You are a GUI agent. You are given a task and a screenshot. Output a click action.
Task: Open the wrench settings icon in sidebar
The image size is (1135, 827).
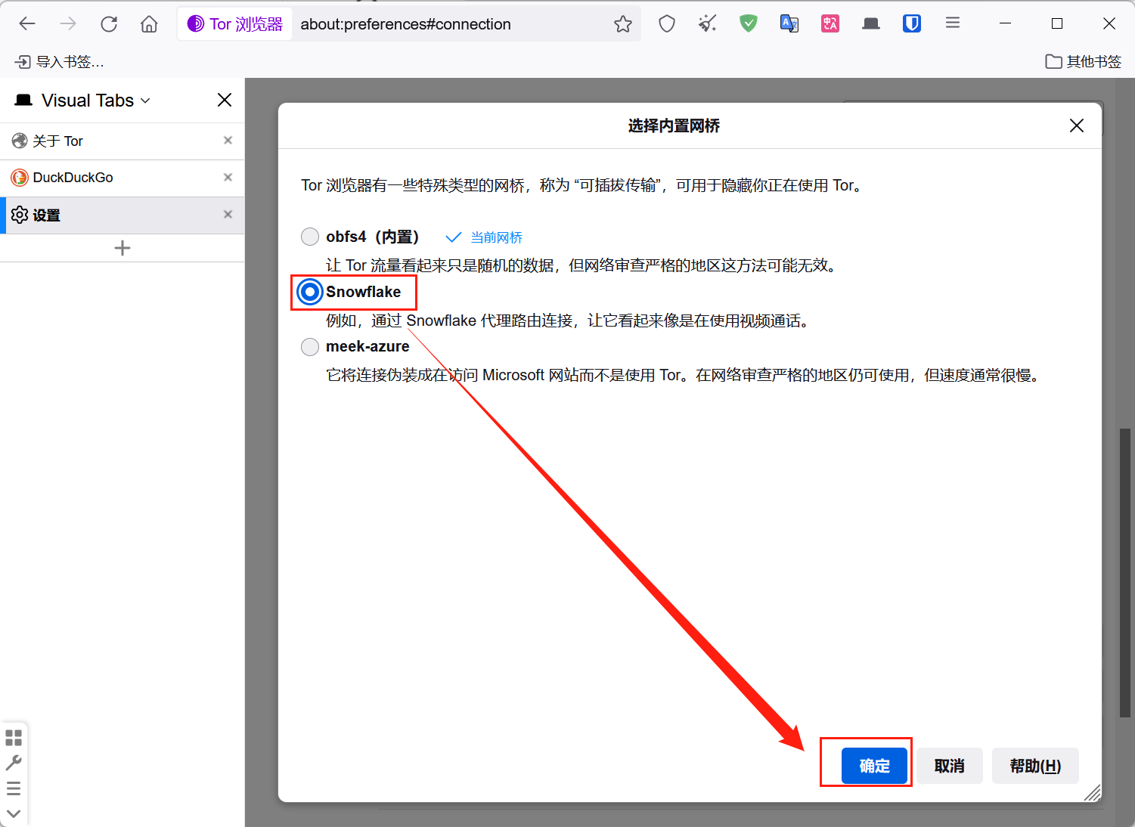point(14,763)
